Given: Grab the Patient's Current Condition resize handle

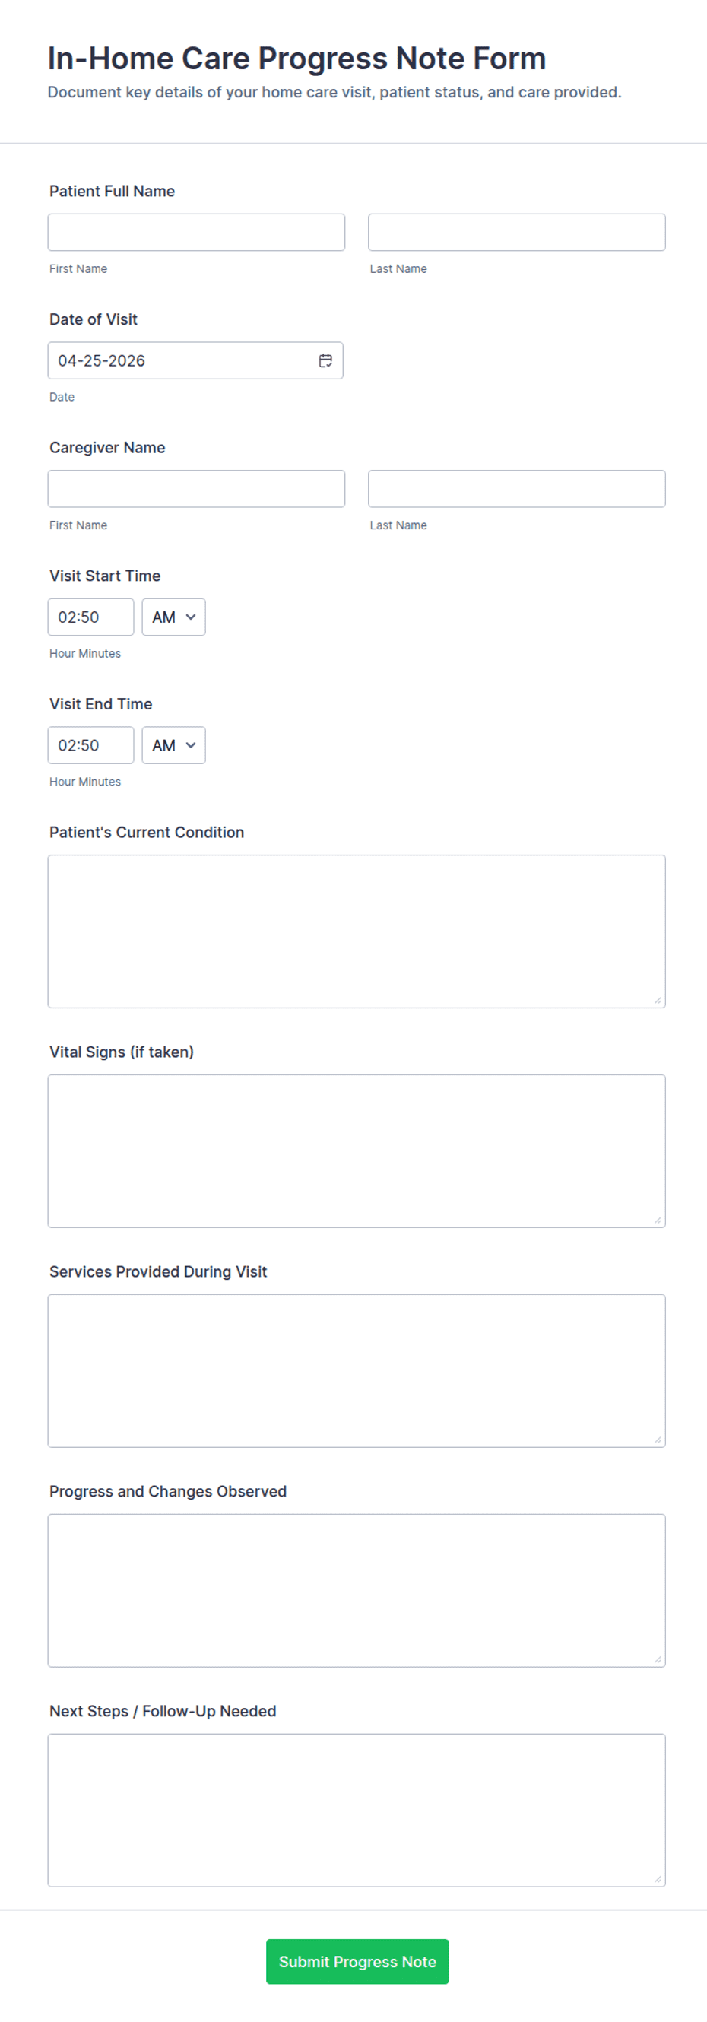Looking at the screenshot, I should 658,1000.
